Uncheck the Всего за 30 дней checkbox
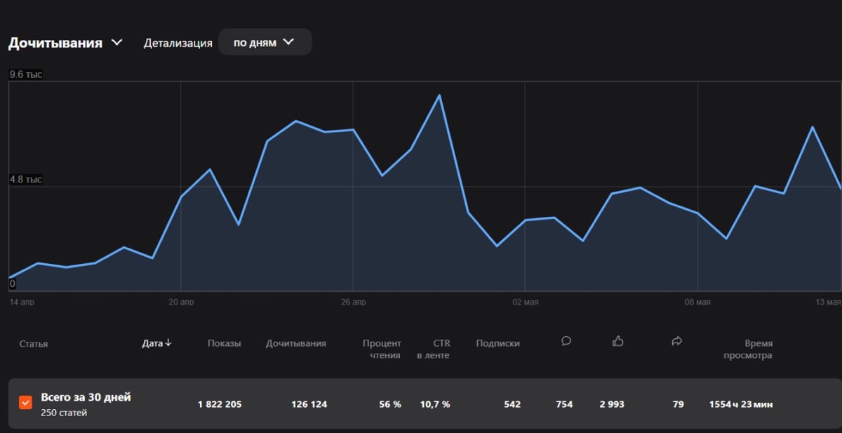 coord(25,403)
